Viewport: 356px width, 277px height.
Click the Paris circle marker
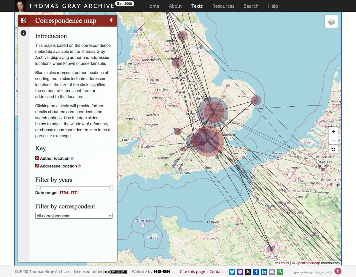coord(271,249)
